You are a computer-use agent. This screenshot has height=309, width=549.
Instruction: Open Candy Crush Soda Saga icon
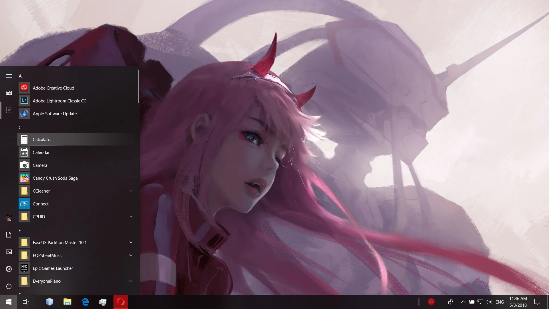(24, 178)
